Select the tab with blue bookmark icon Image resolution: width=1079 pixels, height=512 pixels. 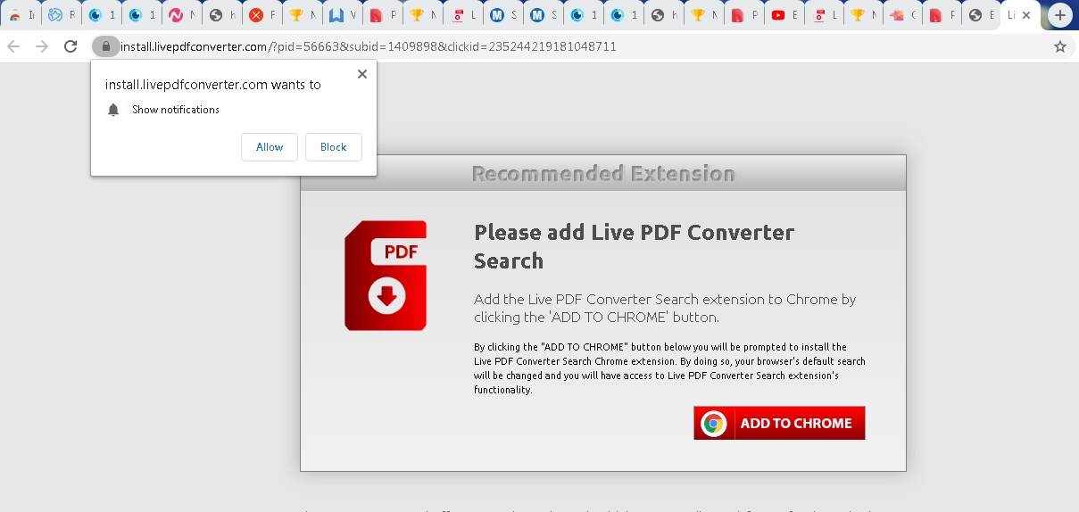[x=336, y=15]
